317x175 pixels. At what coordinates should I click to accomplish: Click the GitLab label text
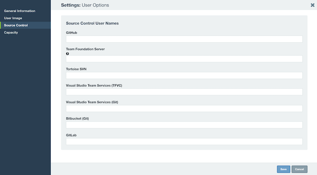(71, 135)
